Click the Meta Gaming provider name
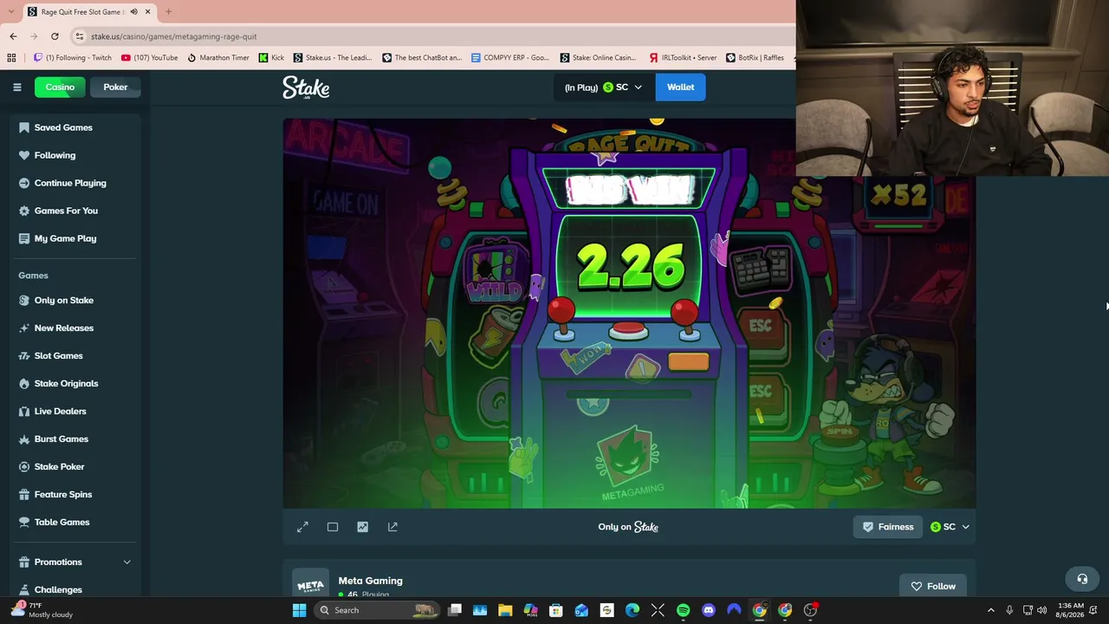1109x624 pixels. point(370,581)
